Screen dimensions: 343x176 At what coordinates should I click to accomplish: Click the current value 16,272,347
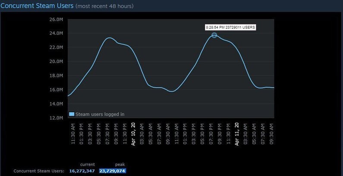point(82,171)
